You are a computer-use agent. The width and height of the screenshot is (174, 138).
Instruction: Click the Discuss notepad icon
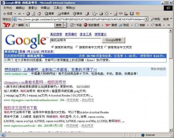tap(115, 14)
